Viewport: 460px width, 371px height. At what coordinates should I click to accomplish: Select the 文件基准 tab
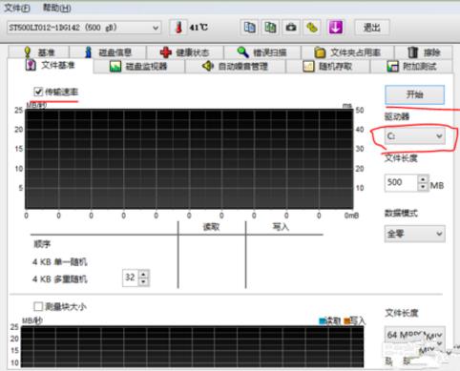pyautogui.click(x=51, y=66)
